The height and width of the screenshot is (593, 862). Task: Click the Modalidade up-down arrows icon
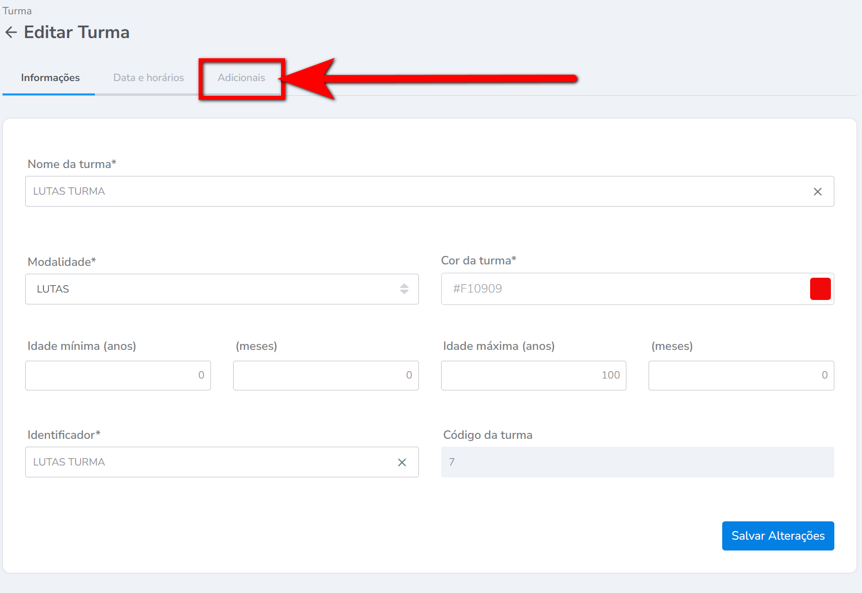point(404,289)
